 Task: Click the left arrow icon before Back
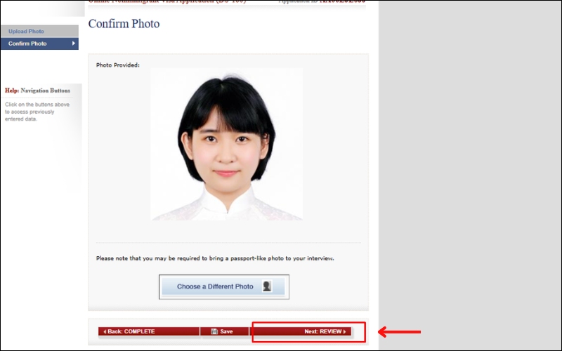(105, 331)
